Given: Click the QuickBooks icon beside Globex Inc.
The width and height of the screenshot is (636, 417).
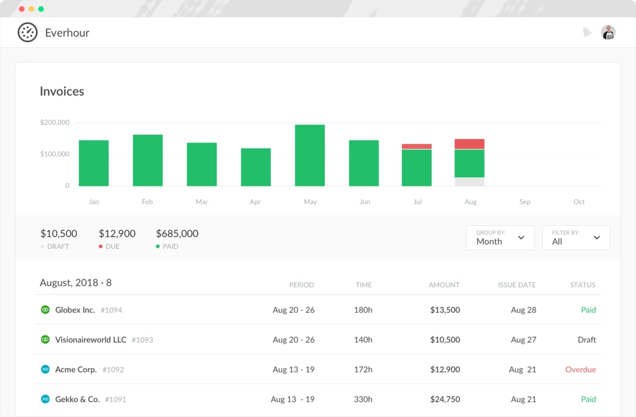Looking at the screenshot, I should pyautogui.click(x=45, y=310).
